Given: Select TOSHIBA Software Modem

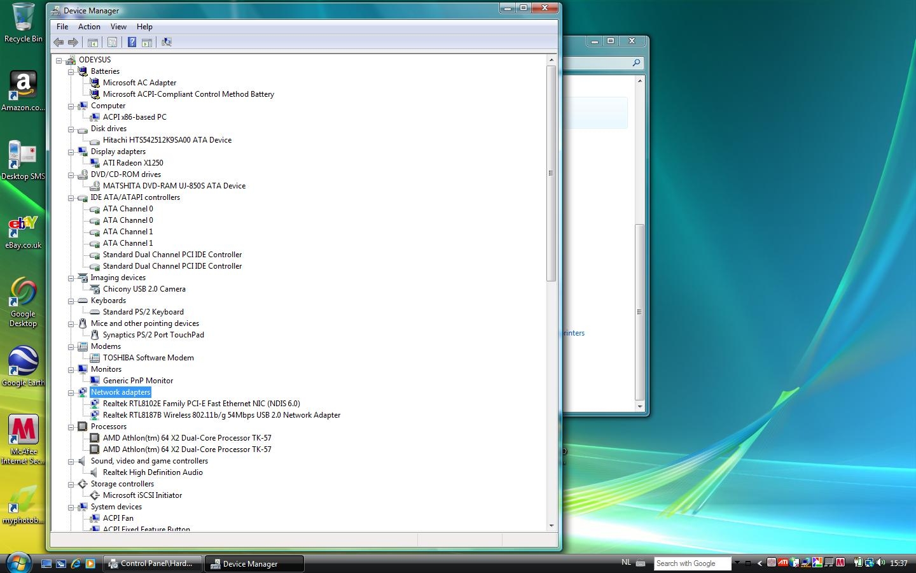Looking at the screenshot, I should 148,358.
